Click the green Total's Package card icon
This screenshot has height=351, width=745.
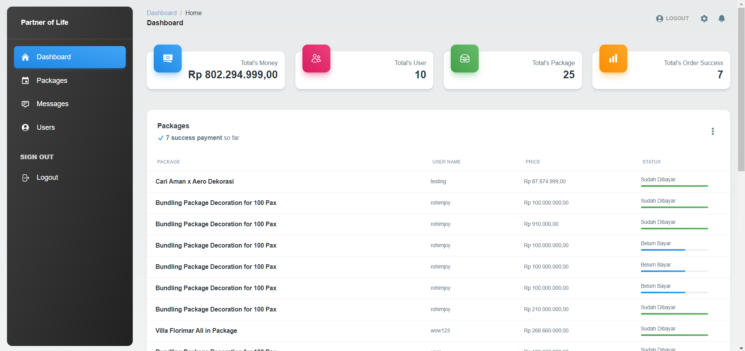(465, 58)
